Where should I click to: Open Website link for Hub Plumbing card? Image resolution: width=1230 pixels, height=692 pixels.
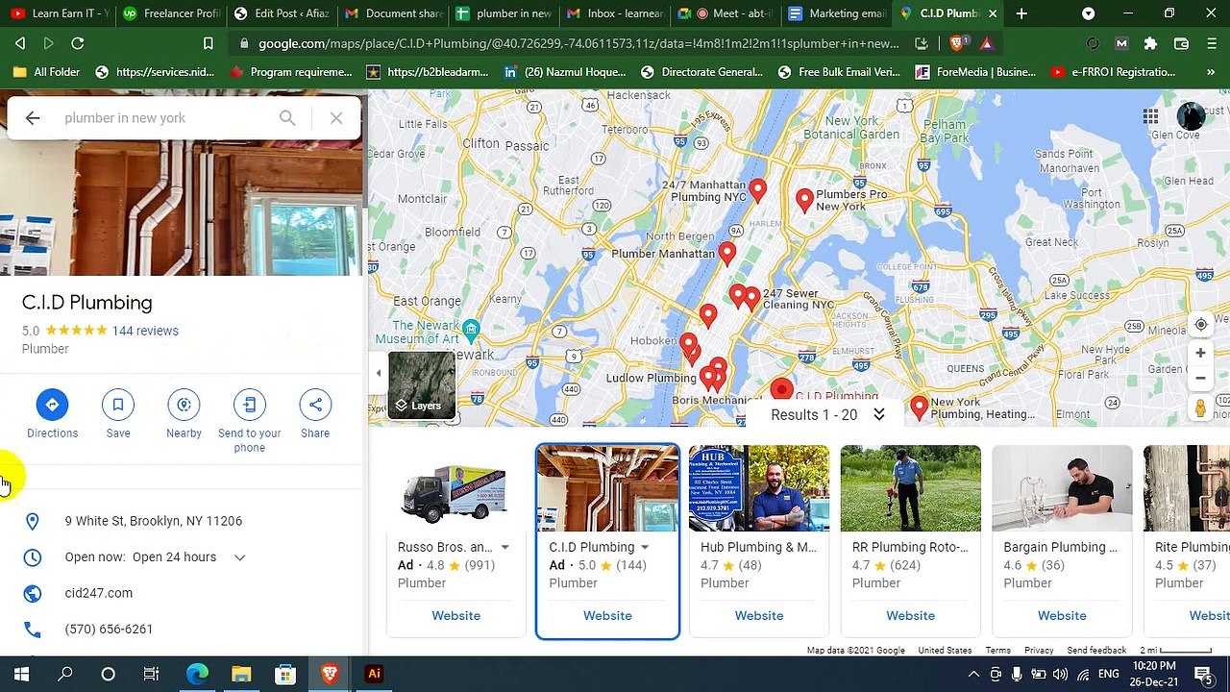point(759,616)
